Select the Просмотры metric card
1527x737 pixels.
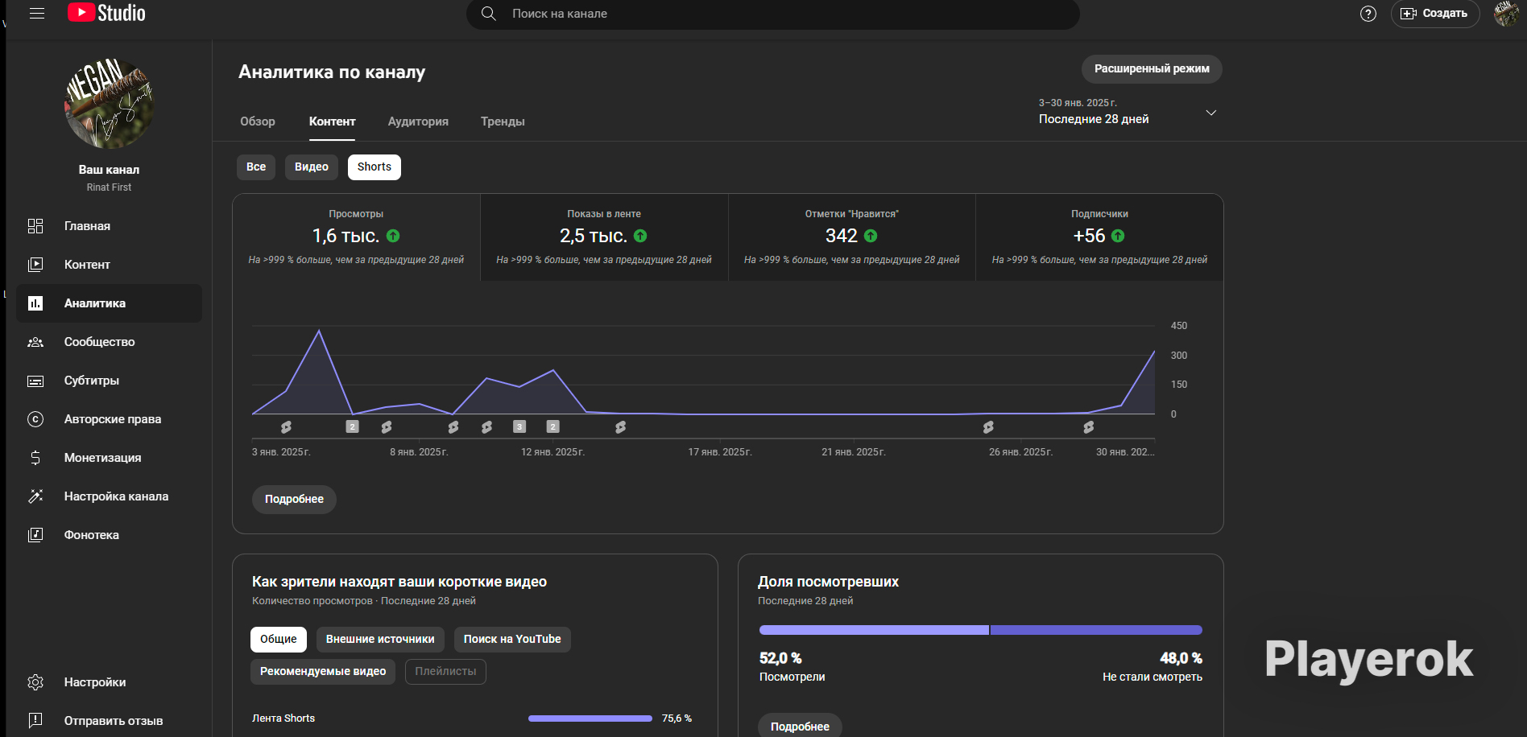[356, 237]
